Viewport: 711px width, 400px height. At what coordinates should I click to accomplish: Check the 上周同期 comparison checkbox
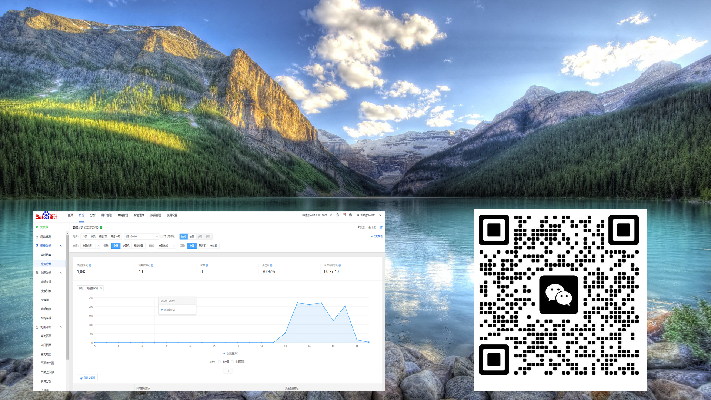[x=233, y=361]
